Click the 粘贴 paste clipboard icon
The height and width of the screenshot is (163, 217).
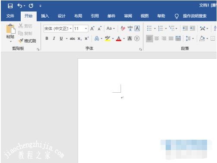[11, 29]
